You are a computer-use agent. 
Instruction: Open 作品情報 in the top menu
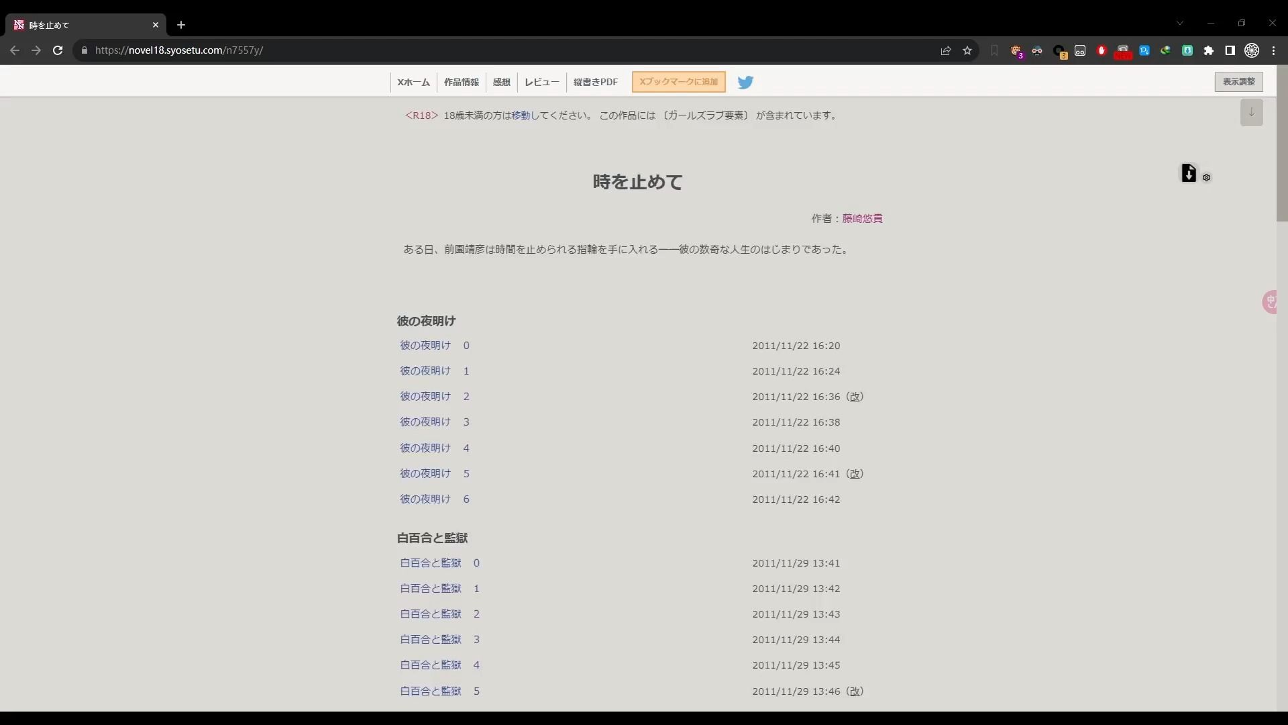(x=461, y=82)
